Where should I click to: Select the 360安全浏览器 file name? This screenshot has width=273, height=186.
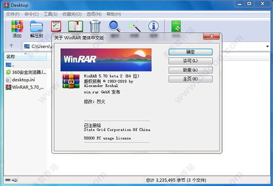point(29,72)
